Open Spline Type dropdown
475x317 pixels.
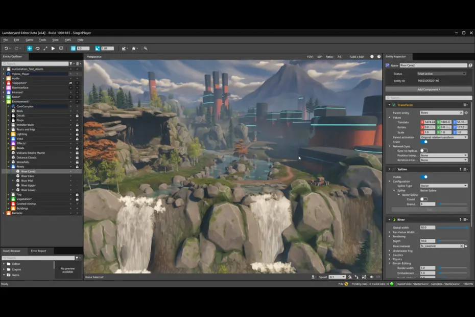click(x=444, y=186)
